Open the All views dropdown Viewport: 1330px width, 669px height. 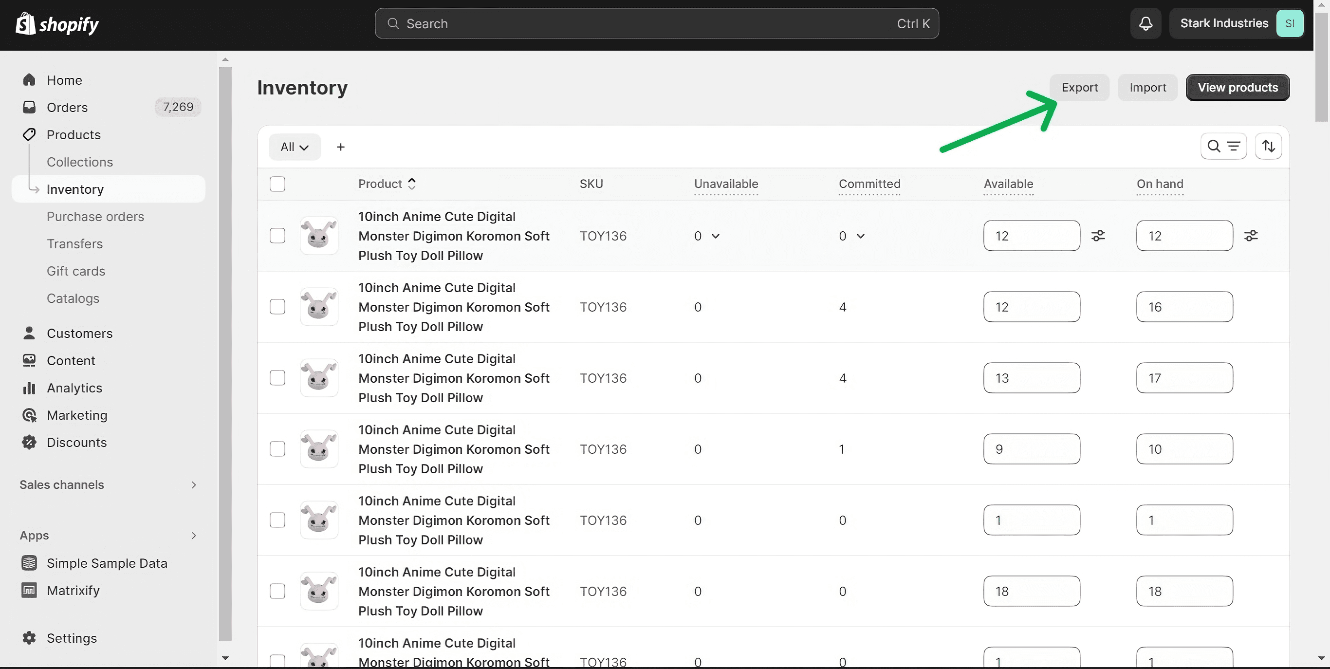[295, 147]
